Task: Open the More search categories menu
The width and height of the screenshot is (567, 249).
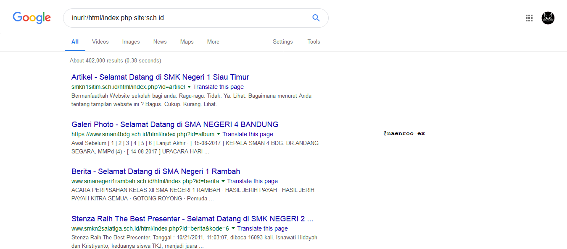Action: point(213,42)
